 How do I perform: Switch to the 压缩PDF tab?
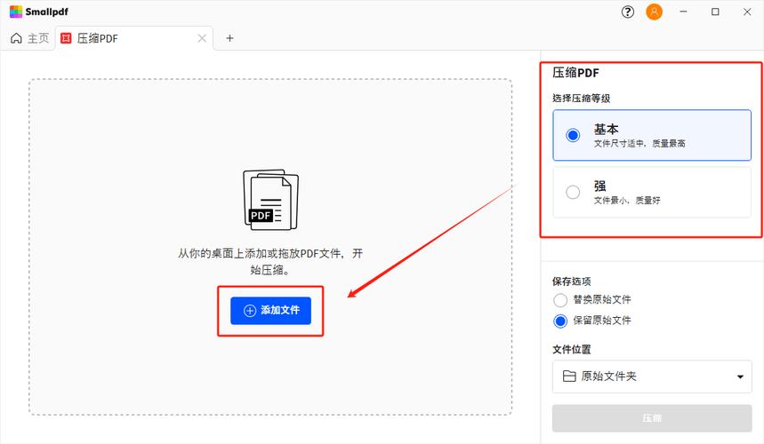134,38
